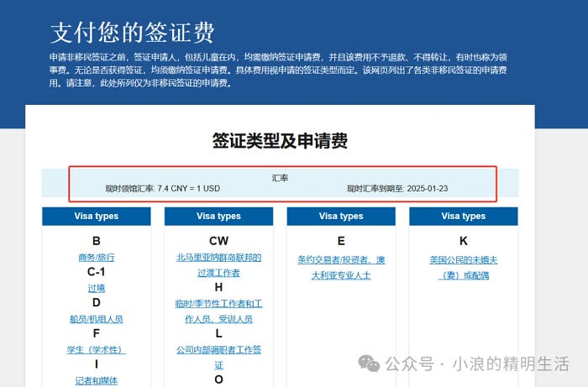This screenshot has height=387, width=588.
Task: Click the 支付您的签证费 page title
Action: pos(132,33)
